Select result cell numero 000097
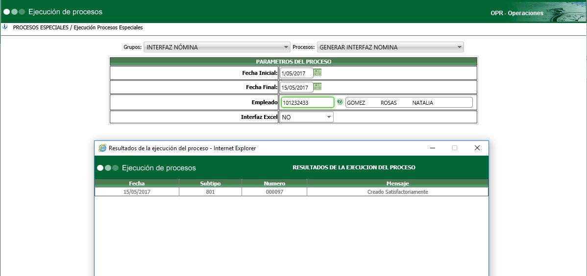Image resolution: width=587 pixels, height=276 pixels. click(274, 191)
